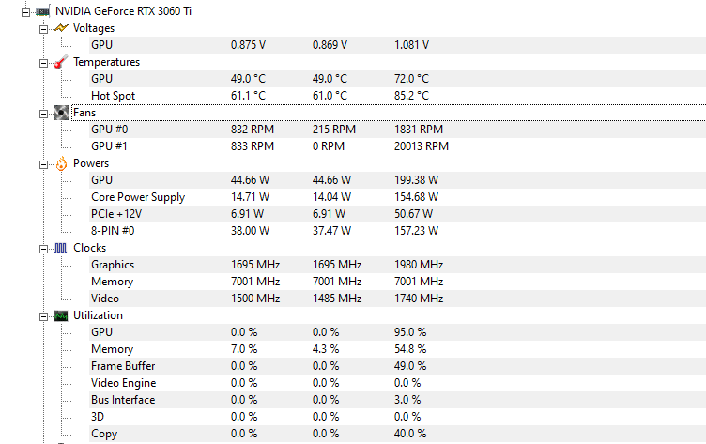
Task: Select the GPU #1 fan row
Action: coord(397,146)
